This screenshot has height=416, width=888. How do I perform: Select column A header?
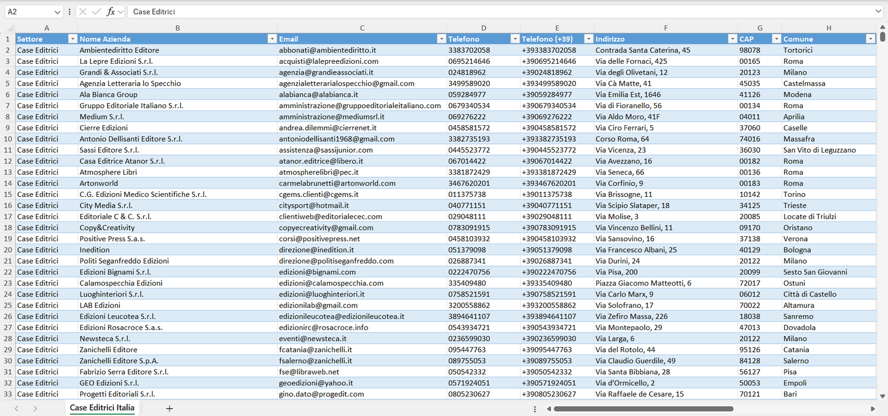tap(47, 28)
